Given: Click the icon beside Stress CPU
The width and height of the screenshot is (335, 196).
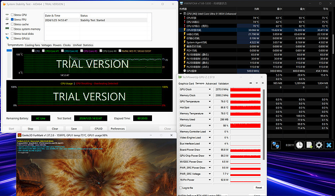Looking at the screenshot, I should pos(7,15).
